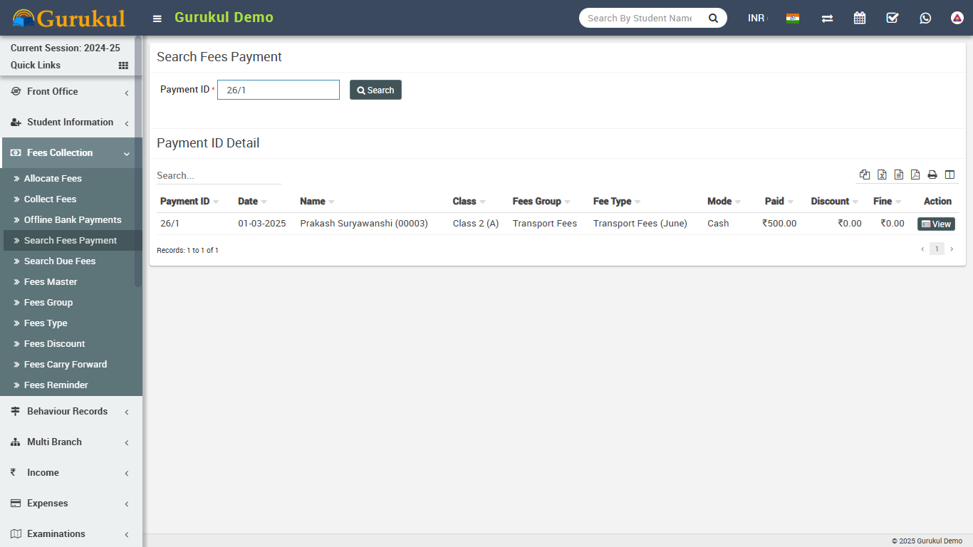Open the calendar icon in header

(860, 18)
